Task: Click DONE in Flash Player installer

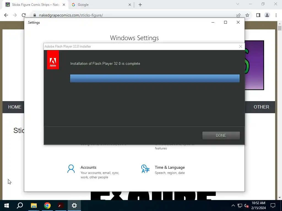Action: 221,135
